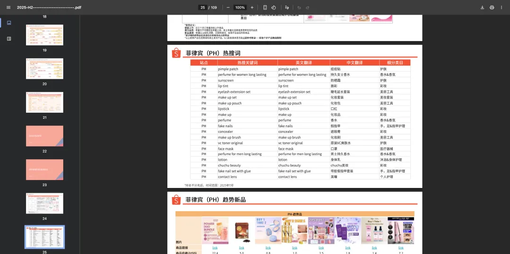The width and height of the screenshot is (510, 254).
Task: Open the more actions three-dot menu
Action: (x=502, y=8)
